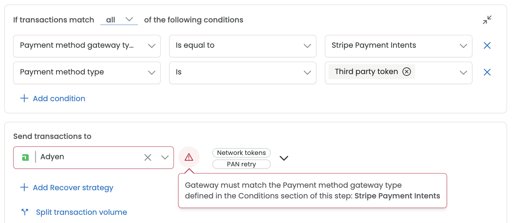The image size is (512, 223).
Task: Expand the Adyen gateway dropdown arrow
Action: click(165, 157)
